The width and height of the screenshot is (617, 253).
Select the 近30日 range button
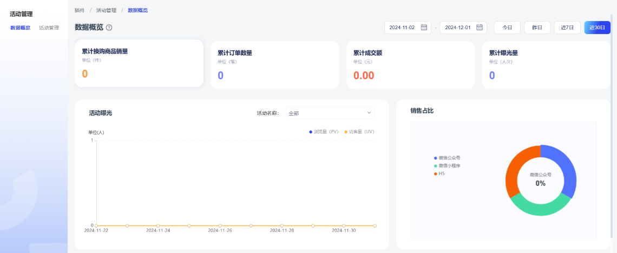click(x=597, y=28)
